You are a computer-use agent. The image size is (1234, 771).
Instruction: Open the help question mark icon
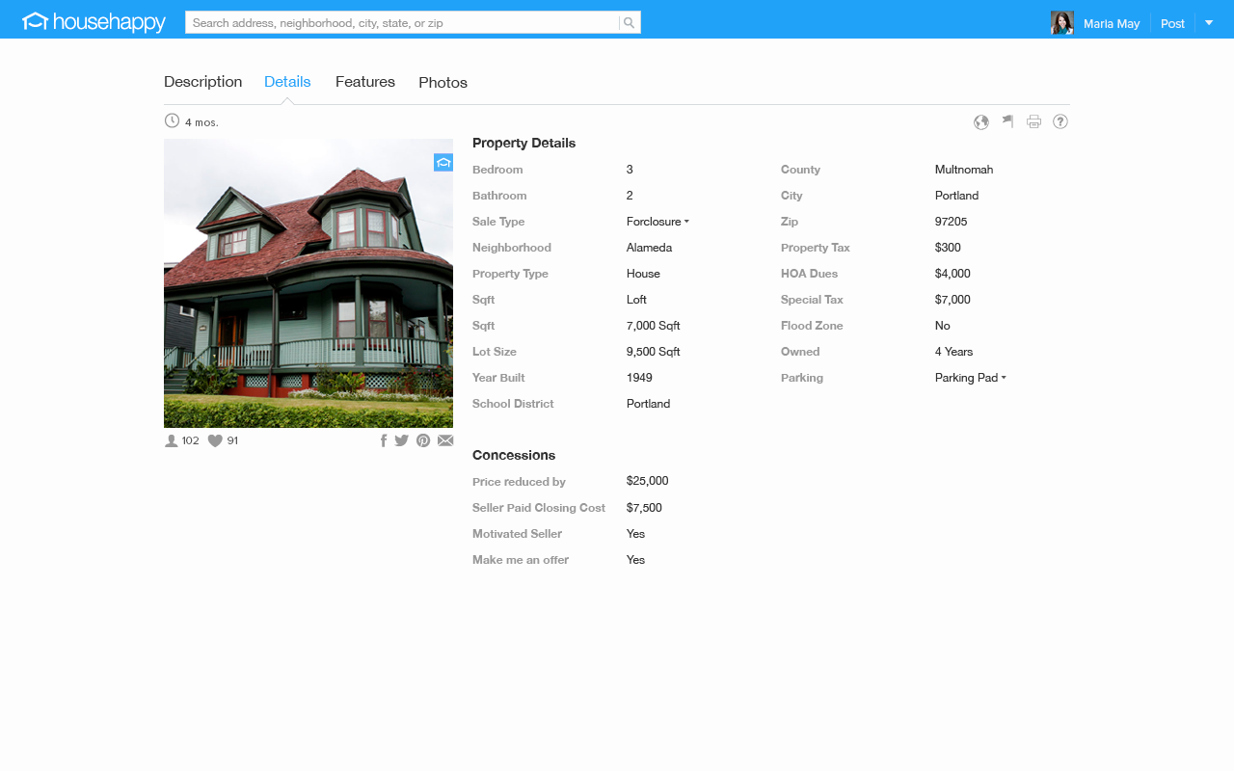click(1060, 121)
